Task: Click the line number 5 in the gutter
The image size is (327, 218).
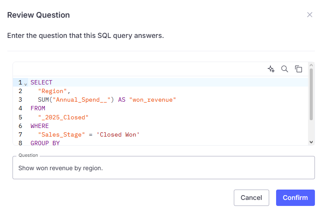Action: coord(20,118)
